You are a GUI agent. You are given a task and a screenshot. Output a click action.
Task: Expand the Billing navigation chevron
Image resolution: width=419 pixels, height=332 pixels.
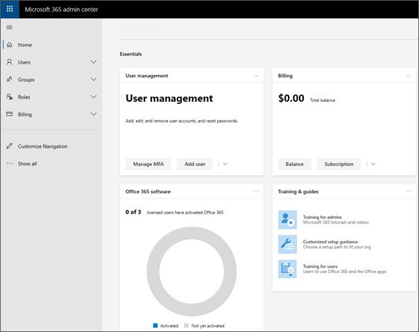94,114
